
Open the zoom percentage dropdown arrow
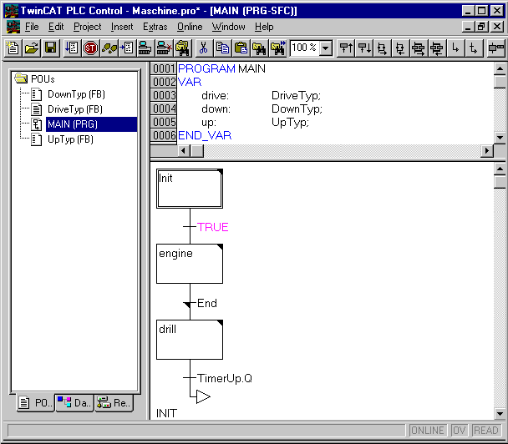pos(326,48)
